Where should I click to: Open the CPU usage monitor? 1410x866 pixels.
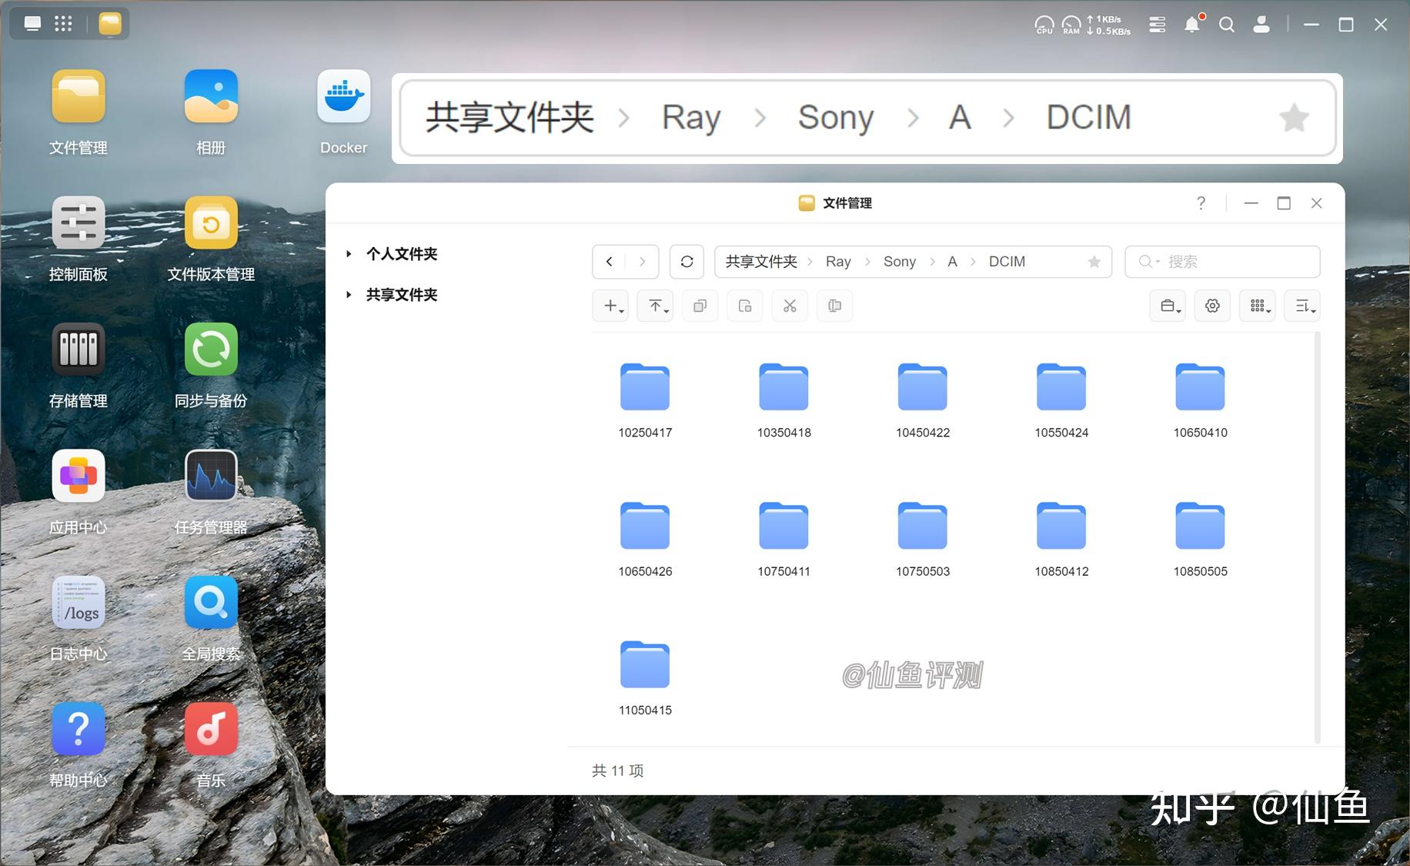click(x=1044, y=25)
